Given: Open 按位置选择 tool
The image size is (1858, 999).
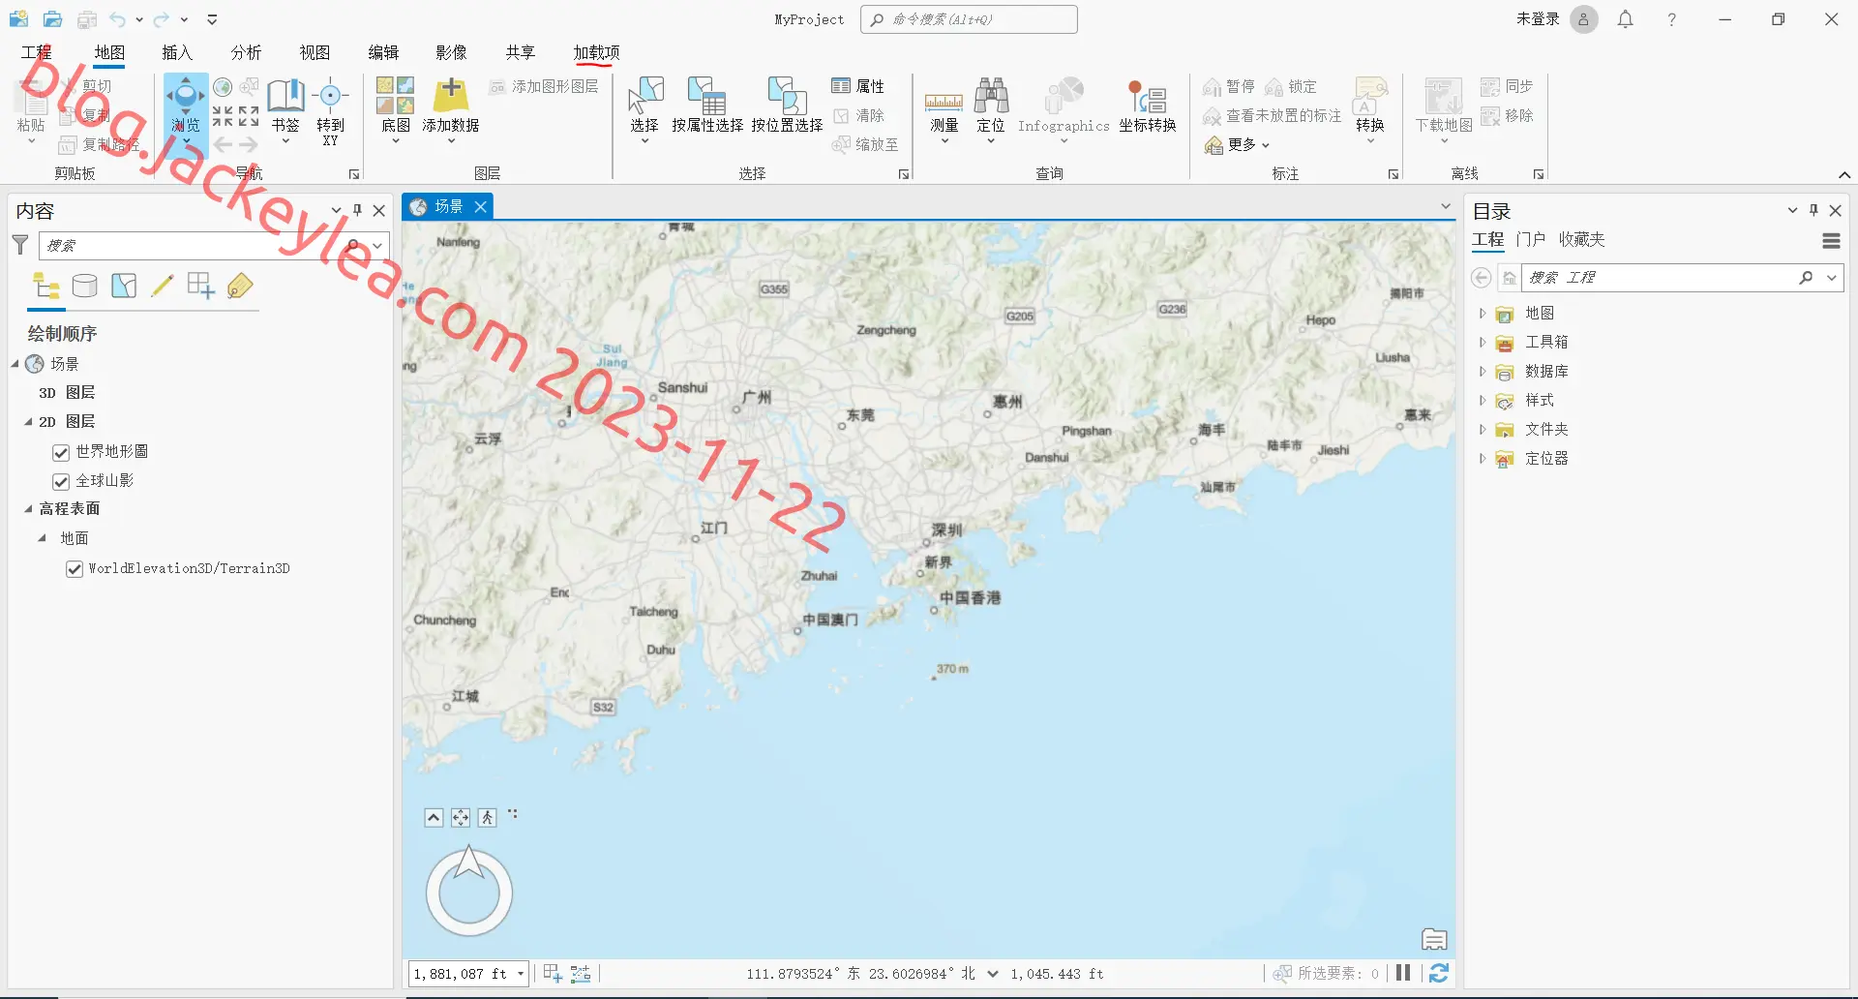Looking at the screenshot, I should coord(787,105).
